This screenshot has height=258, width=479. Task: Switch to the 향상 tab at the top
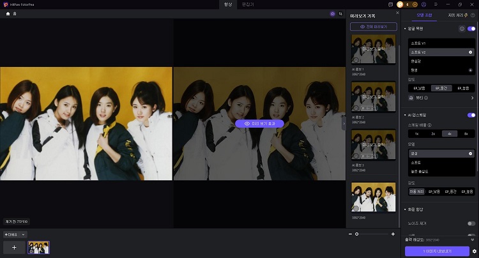pyautogui.click(x=228, y=4)
